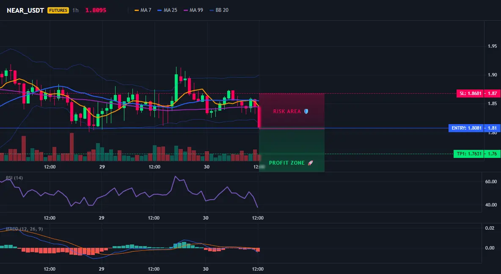Click the 29 date label under RSI panel
Screen dimensions: 501x274
pyautogui.click(x=101, y=218)
